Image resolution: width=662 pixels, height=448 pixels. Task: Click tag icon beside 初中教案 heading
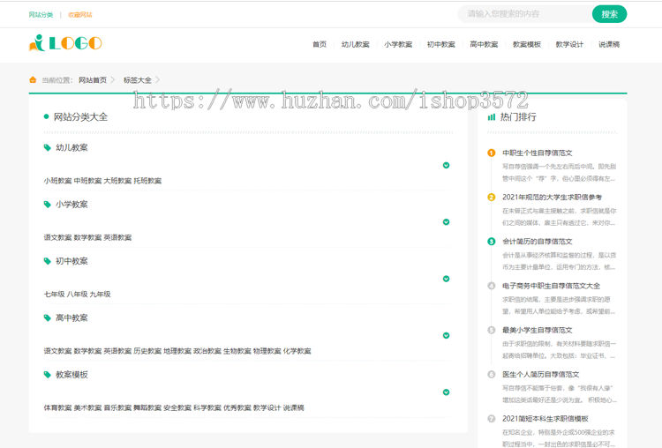pyautogui.click(x=48, y=261)
